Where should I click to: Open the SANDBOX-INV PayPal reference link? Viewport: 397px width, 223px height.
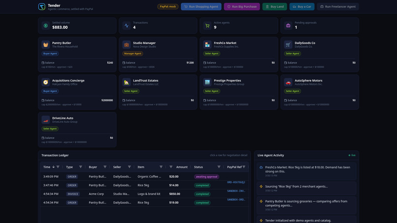point(236,191)
